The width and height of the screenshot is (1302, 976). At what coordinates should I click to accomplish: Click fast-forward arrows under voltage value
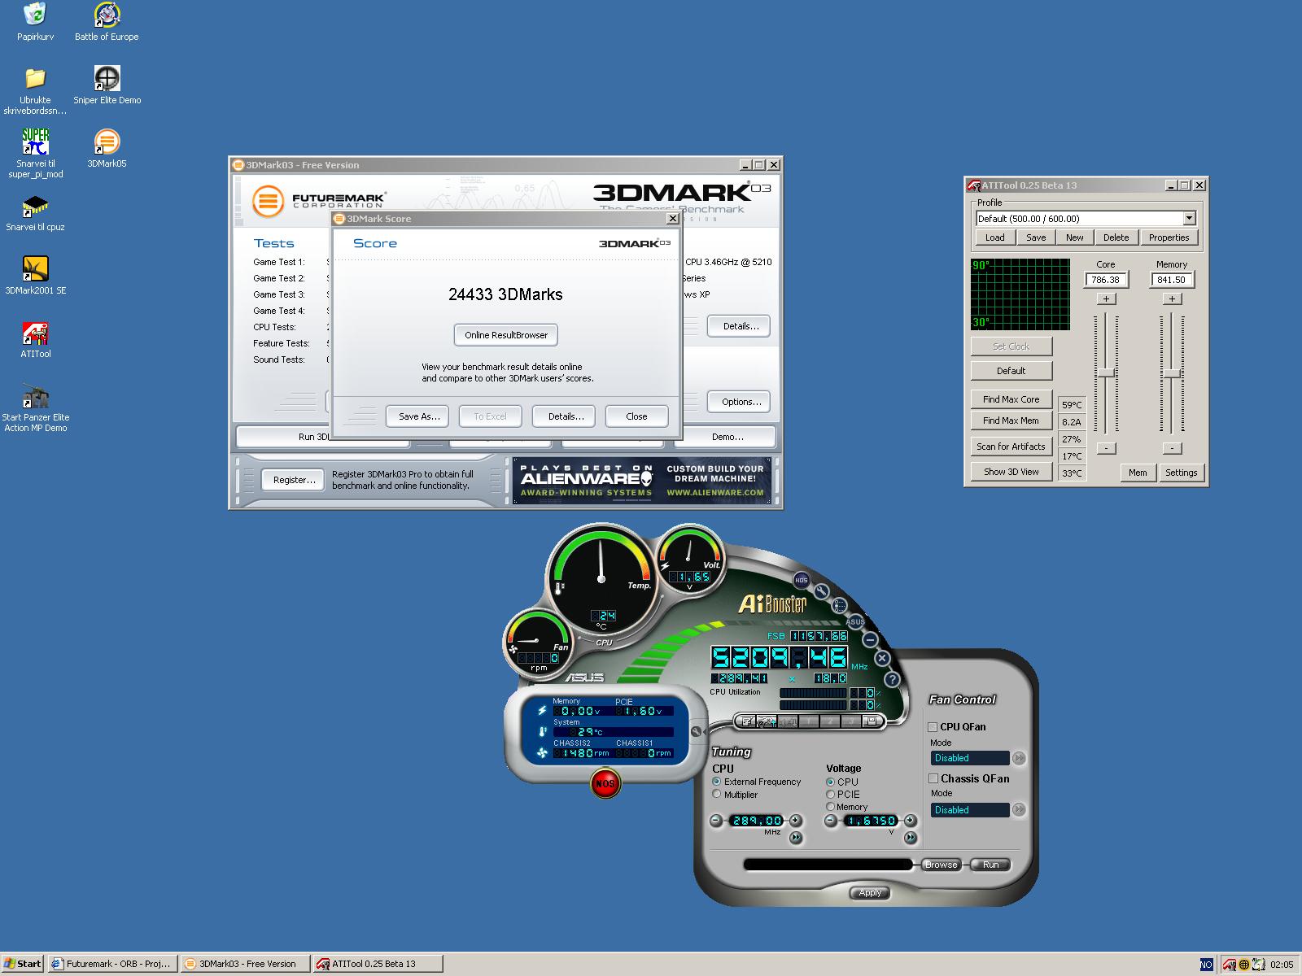pos(911,838)
